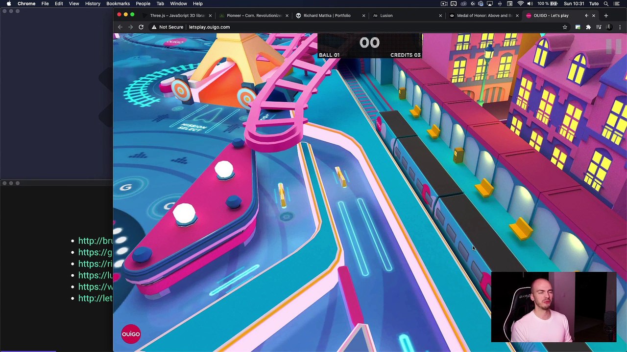Click the OUIGO logo in the game
The width and height of the screenshot is (627, 352).
(x=131, y=334)
